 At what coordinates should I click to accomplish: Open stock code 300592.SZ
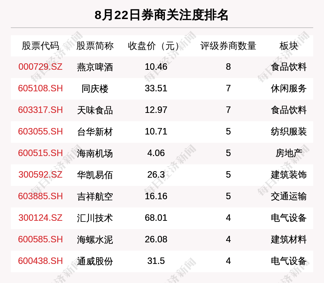[40, 175]
